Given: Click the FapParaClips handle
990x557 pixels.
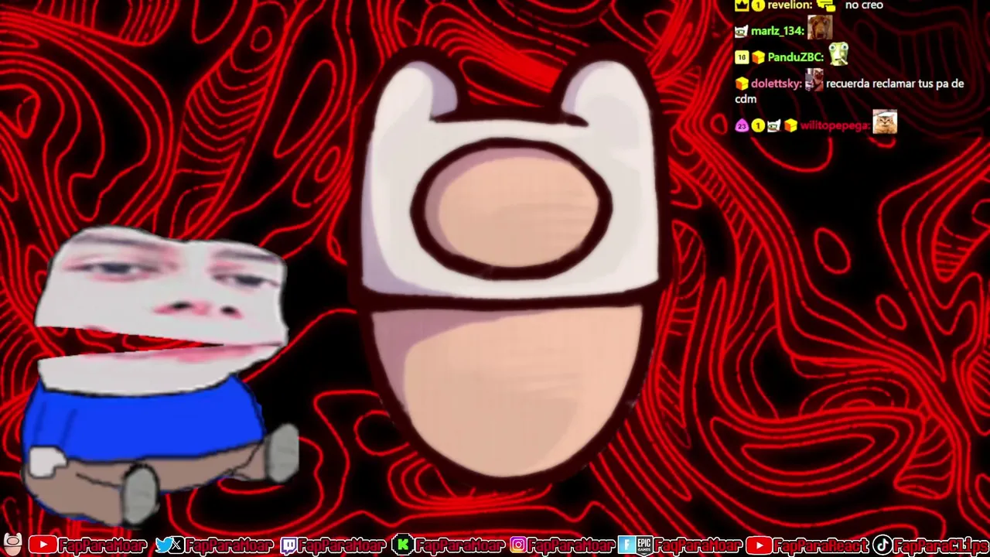Looking at the screenshot, I should (x=940, y=545).
